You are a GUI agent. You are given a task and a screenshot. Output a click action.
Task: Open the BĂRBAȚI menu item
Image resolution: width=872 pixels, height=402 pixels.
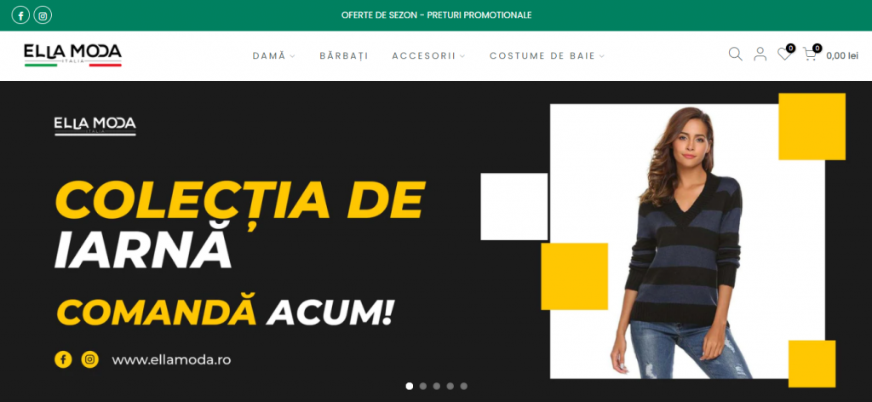coord(344,55)
